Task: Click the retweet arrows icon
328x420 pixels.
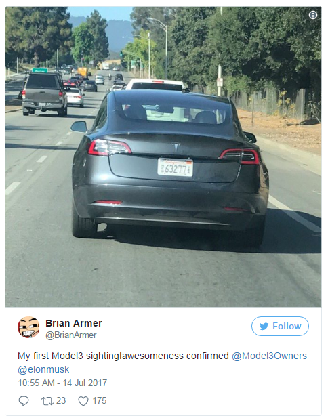Action: pyautogui.click(x=47, y=401)
